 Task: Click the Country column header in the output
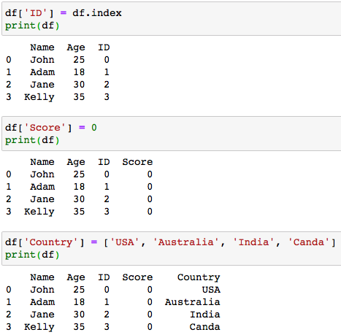[x=199, y=277]
